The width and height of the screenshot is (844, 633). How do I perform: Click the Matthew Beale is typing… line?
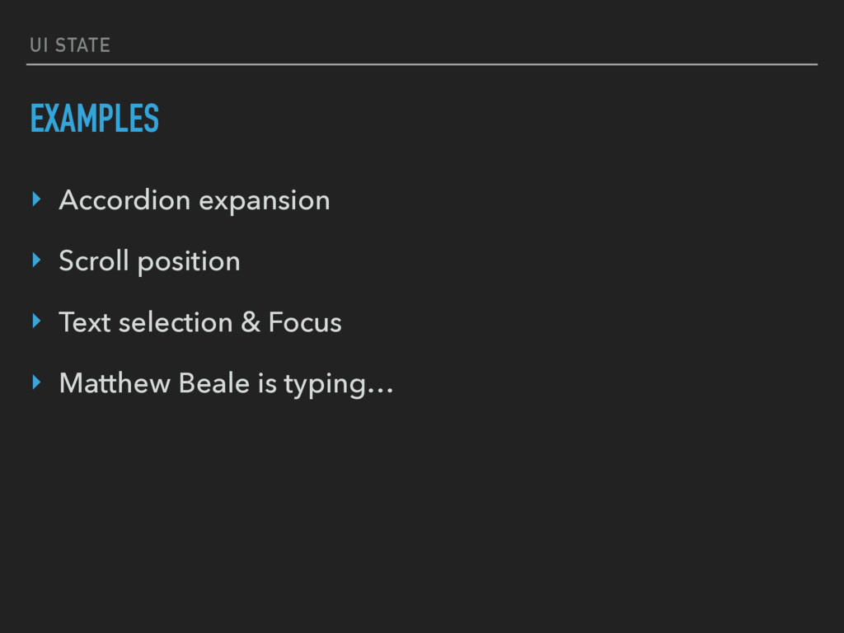[227, 384]
